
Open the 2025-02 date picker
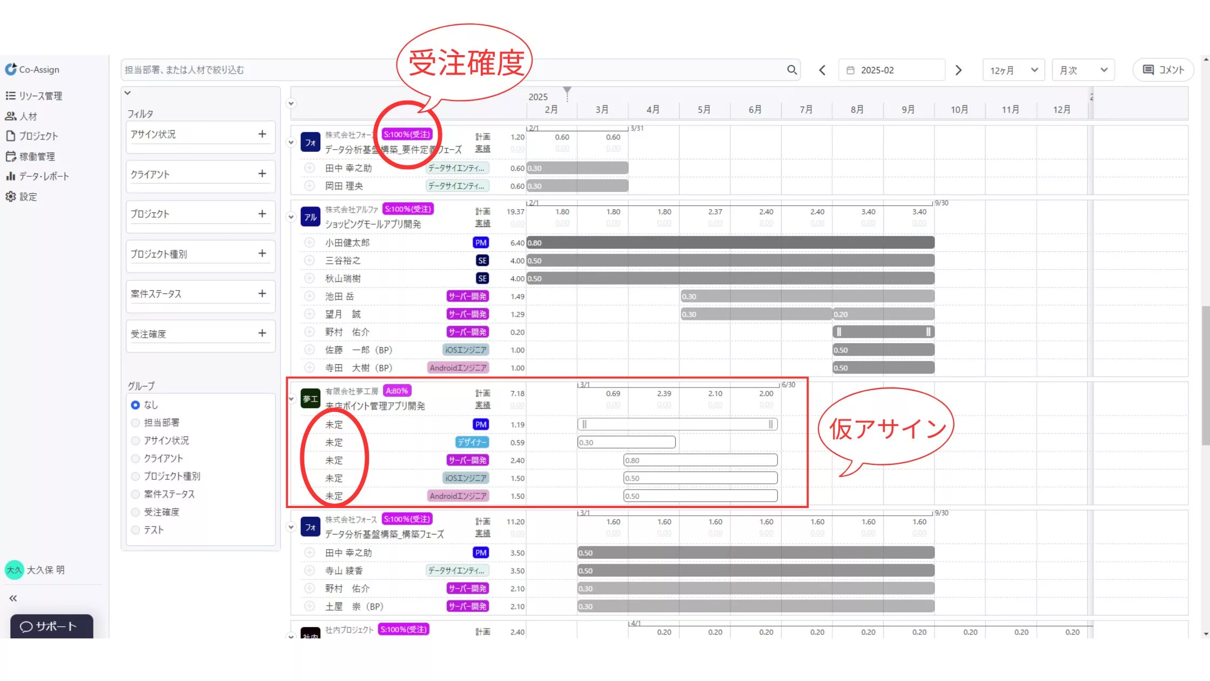click(x=892, y=70)
